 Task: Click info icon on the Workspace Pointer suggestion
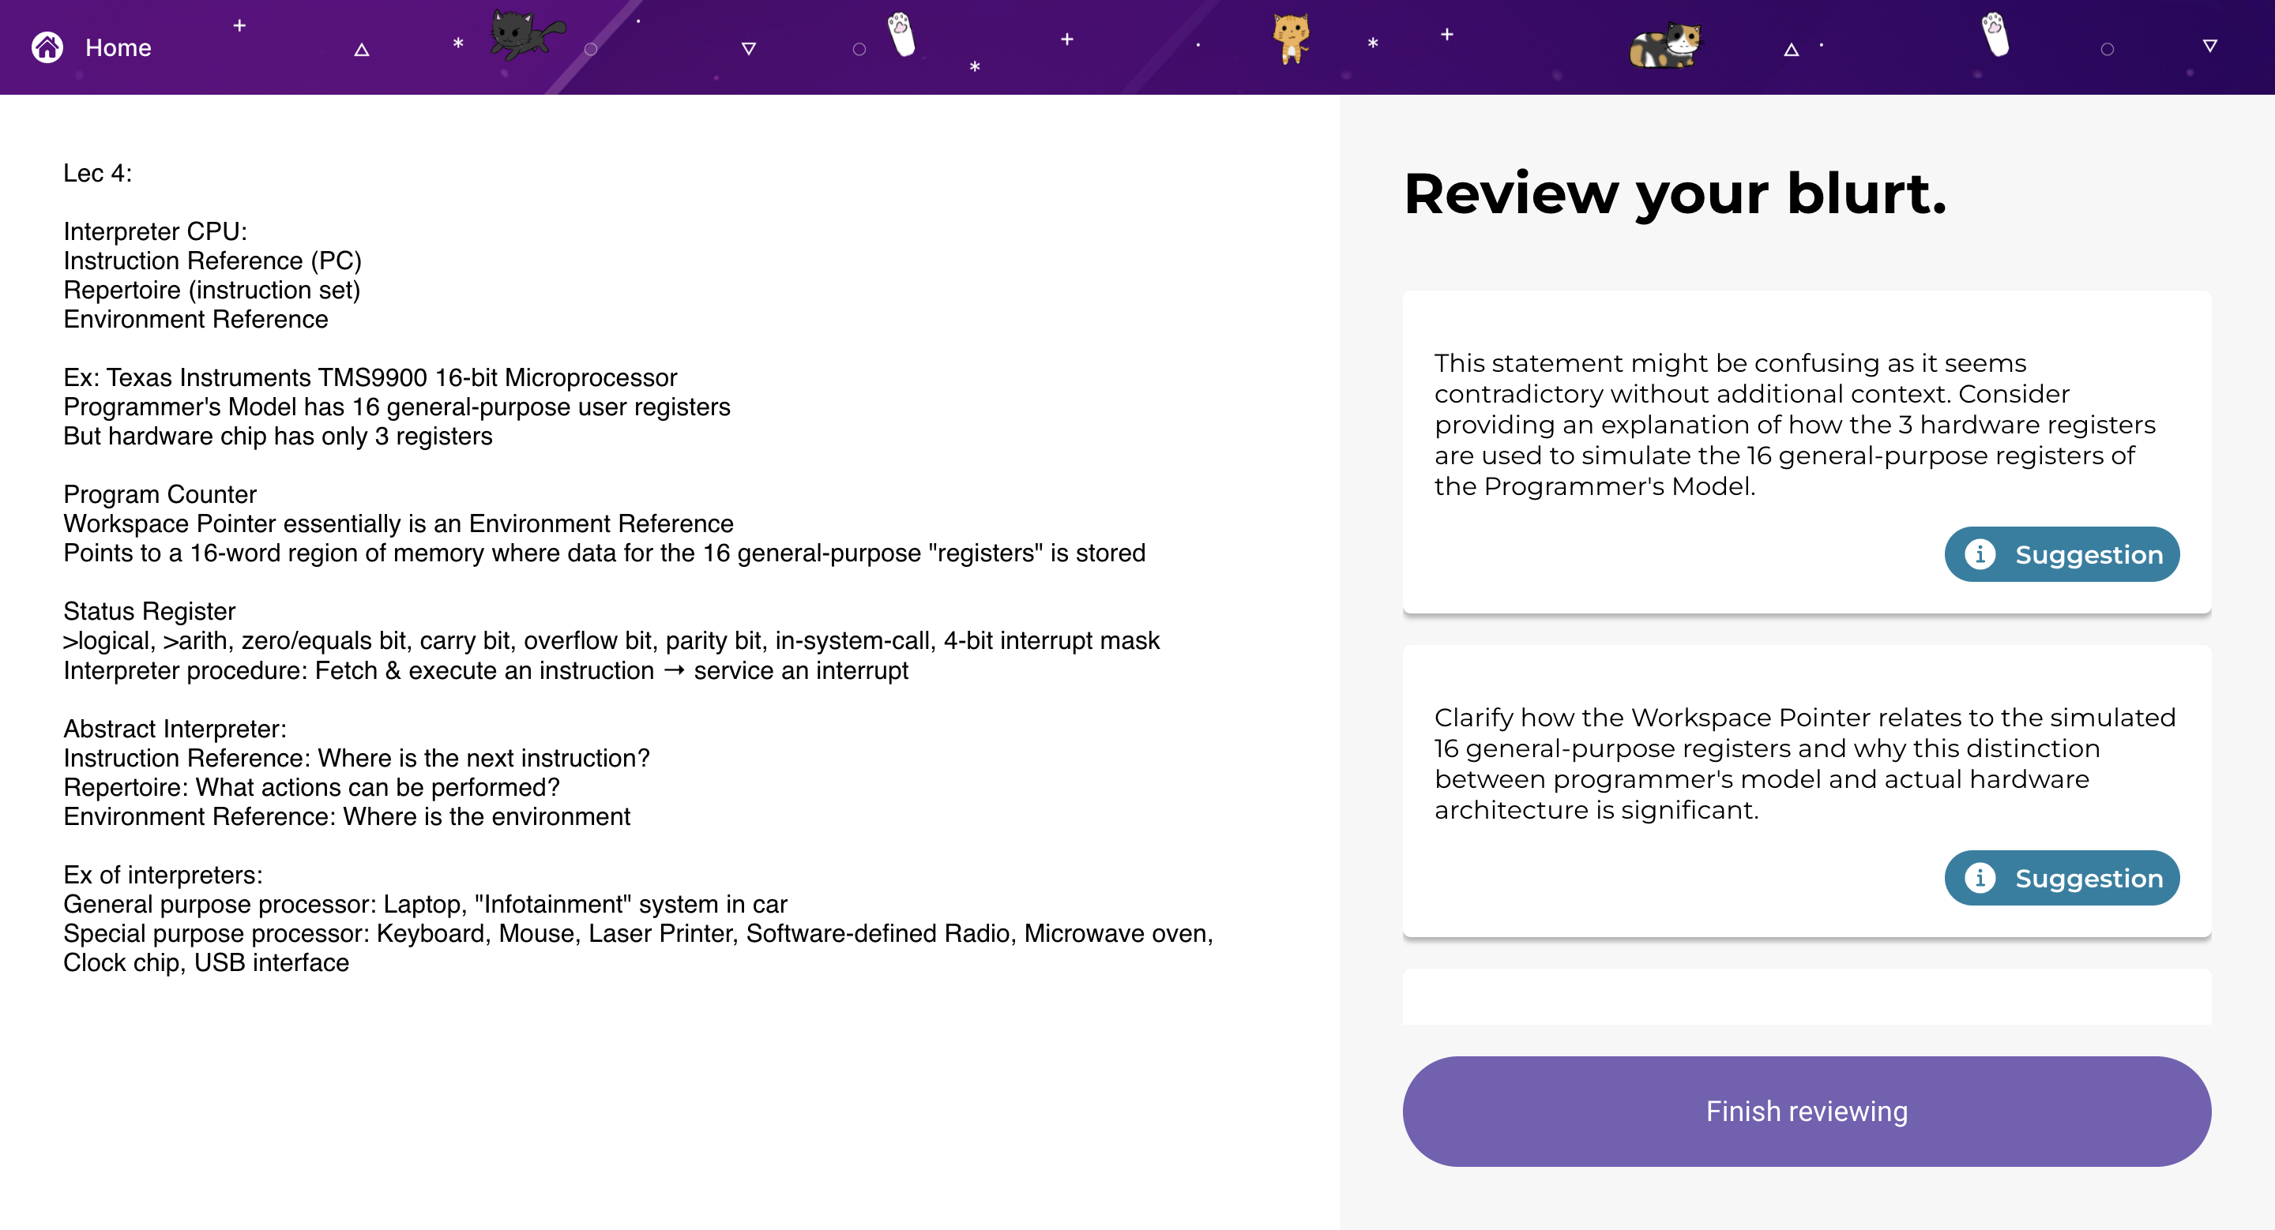[x=1980, y=878]
